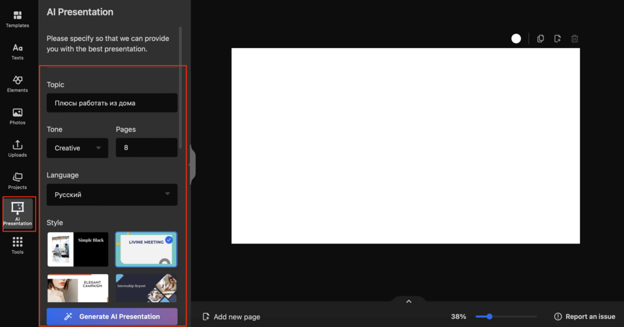Open the Tools sidebar panel

click(x=17, y=245)
